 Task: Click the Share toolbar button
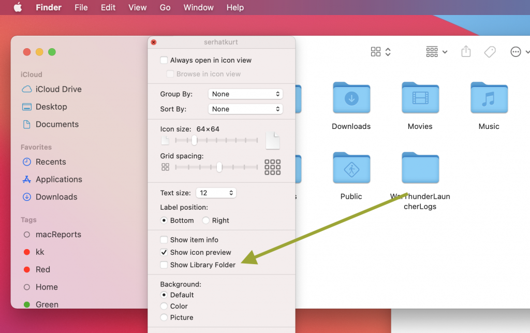coord(466,51)
